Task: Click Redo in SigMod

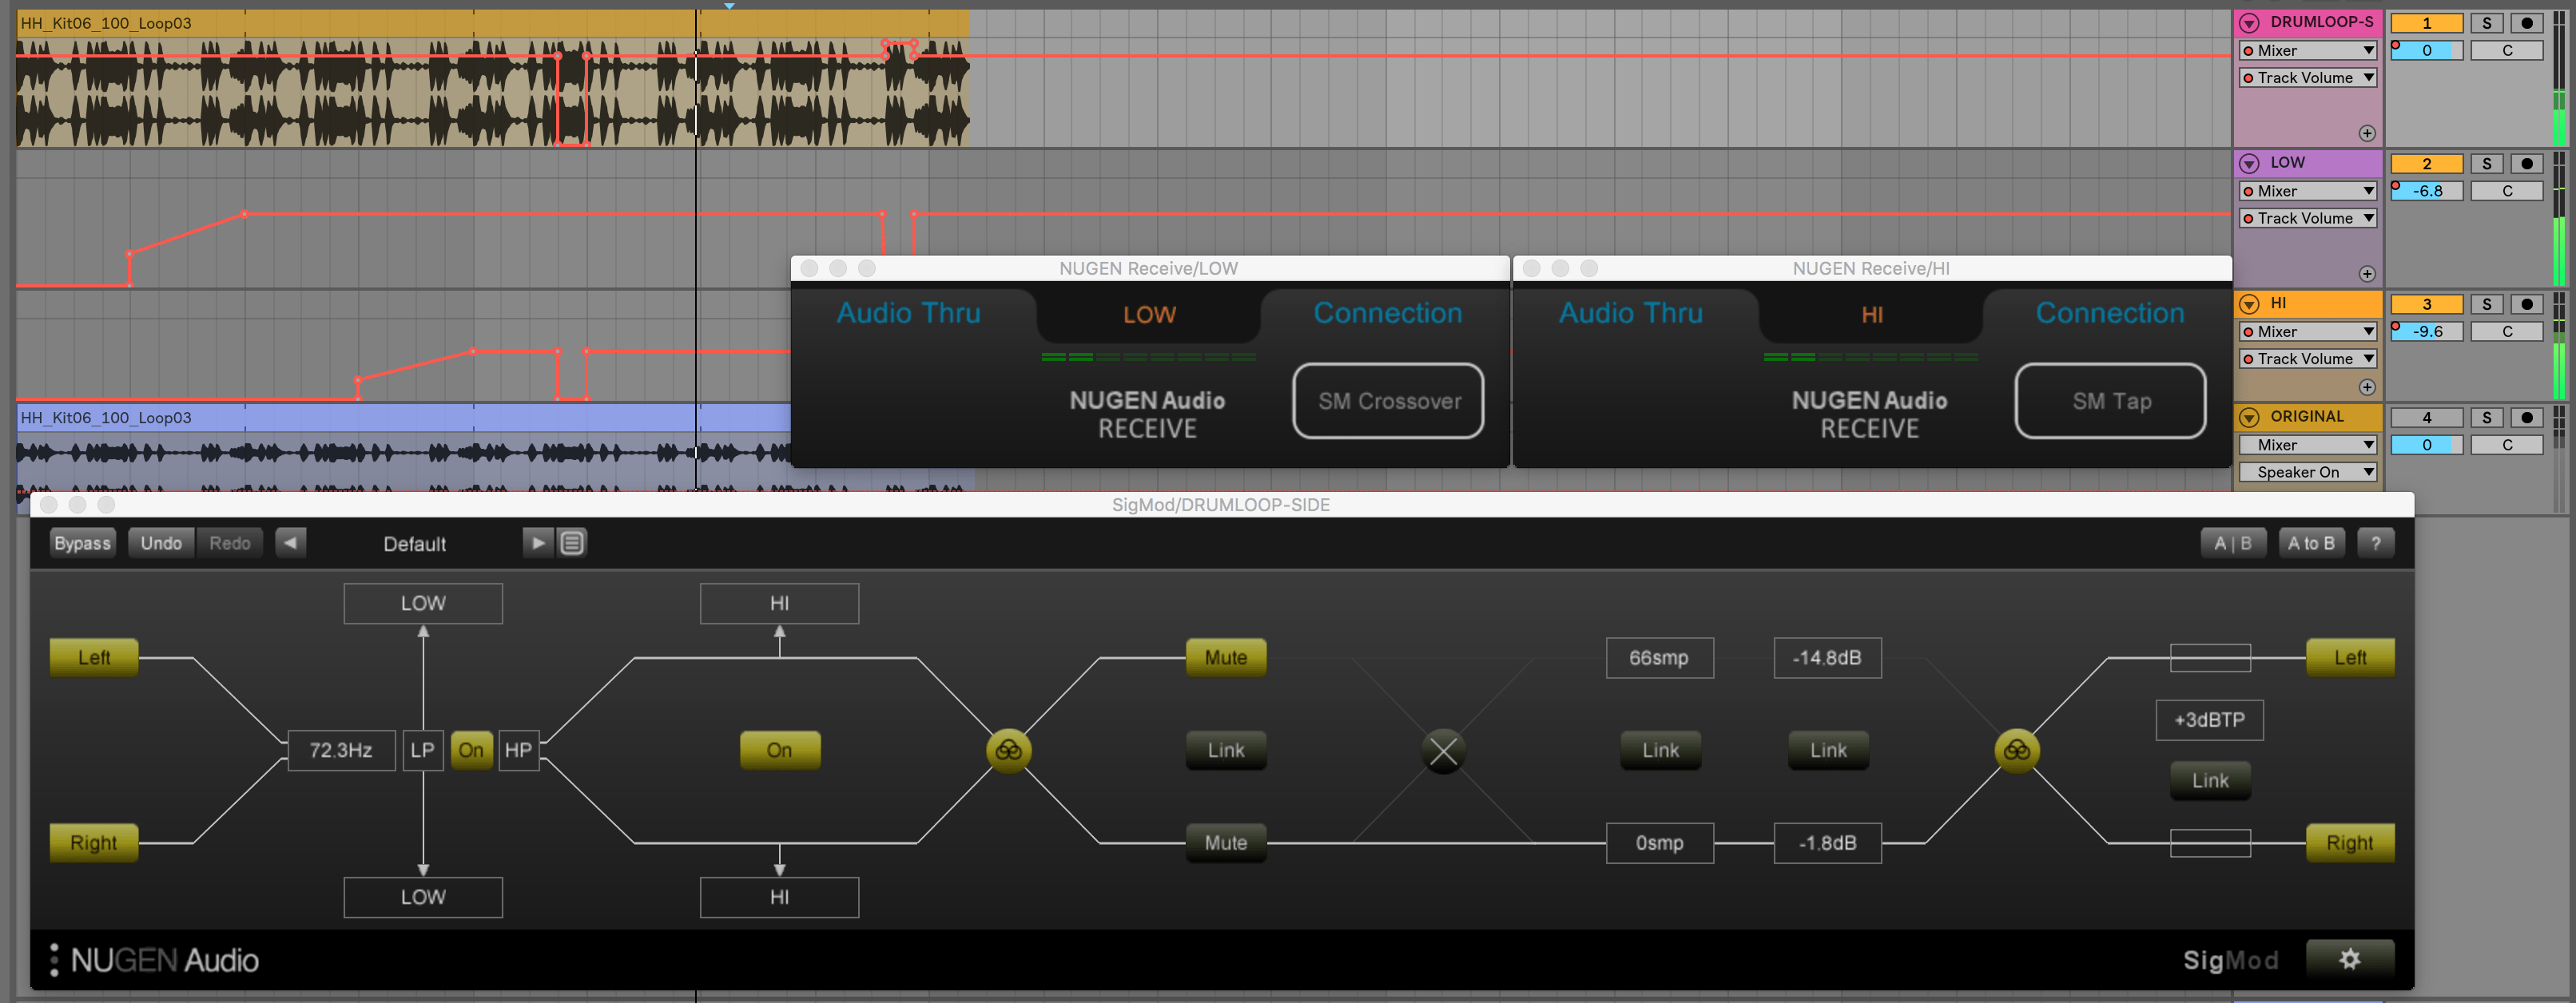Action: (x=229, y=544)
